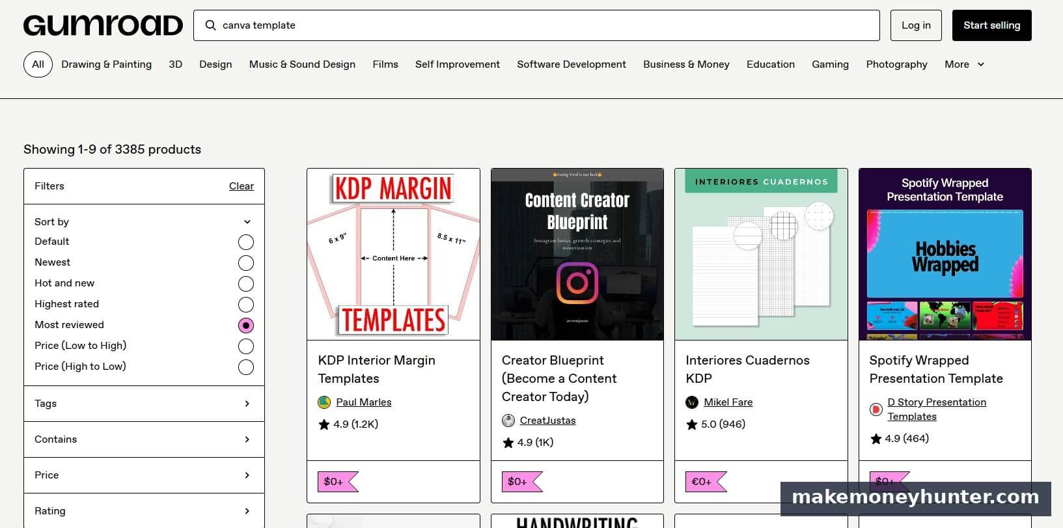Click the $0+ price tag on KDP Interior Margin Templates
This screenshot has height=528, width=1063.
[338, 482]
